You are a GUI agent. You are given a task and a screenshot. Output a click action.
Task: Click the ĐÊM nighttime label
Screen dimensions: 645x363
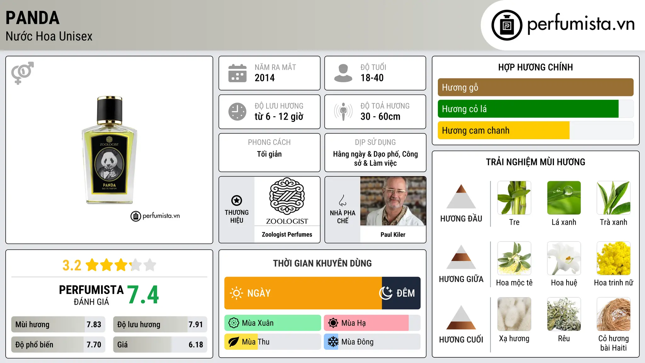click(x=406, y=293)
